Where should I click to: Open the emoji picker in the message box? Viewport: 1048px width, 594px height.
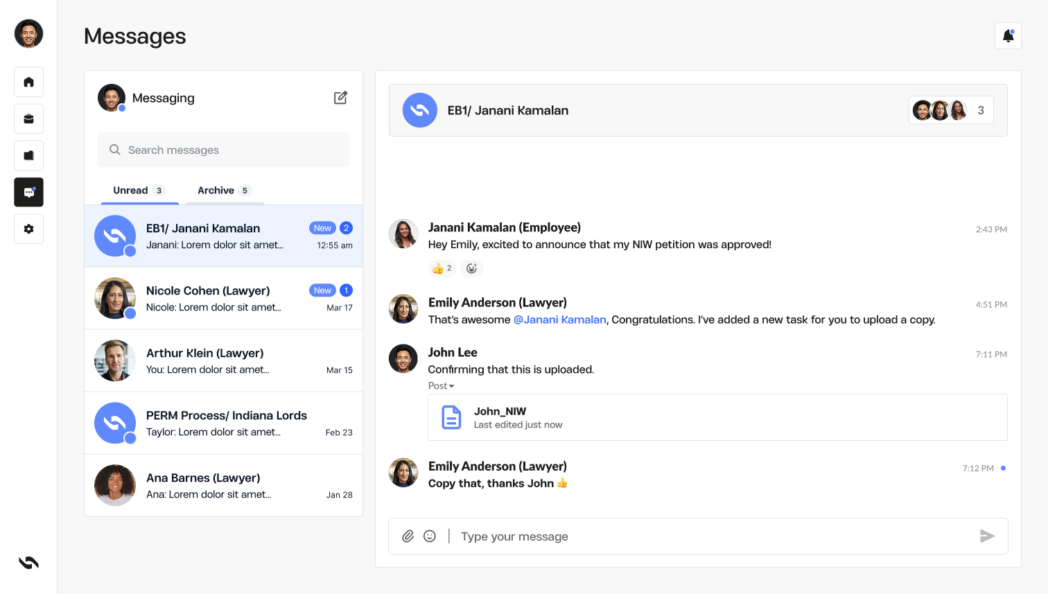pyautogui.click(x=430, y=536)
